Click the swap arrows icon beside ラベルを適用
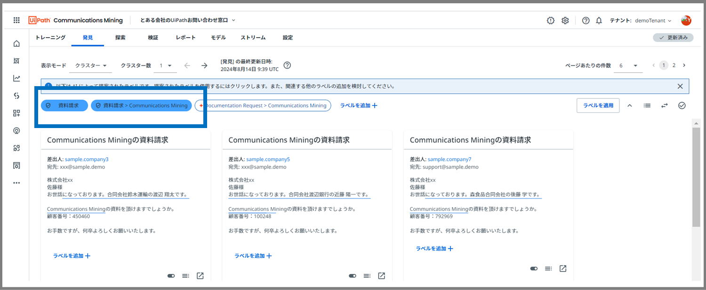Image resolution: width=706 pixels, height=290 pixels. [664, 105]
